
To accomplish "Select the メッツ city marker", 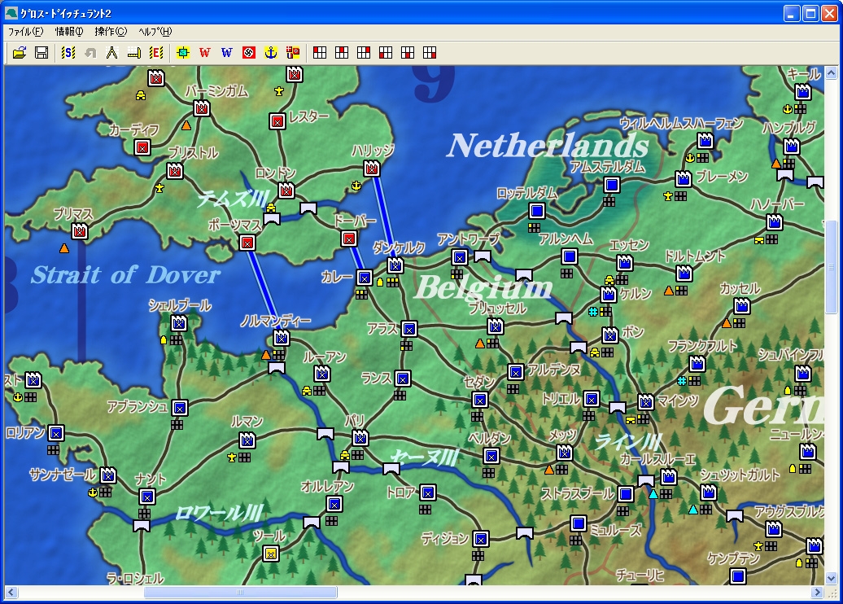I will [565, 453].
